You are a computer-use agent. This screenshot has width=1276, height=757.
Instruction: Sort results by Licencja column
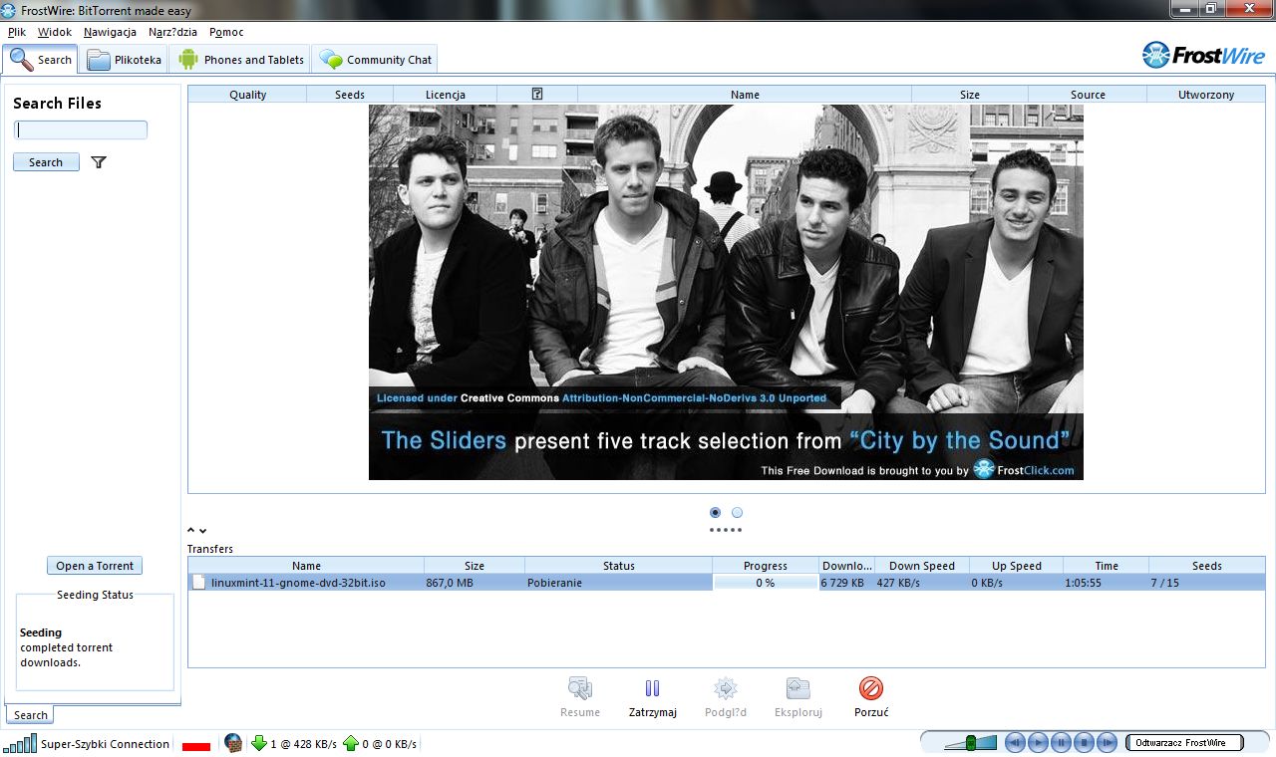[446, 95]
